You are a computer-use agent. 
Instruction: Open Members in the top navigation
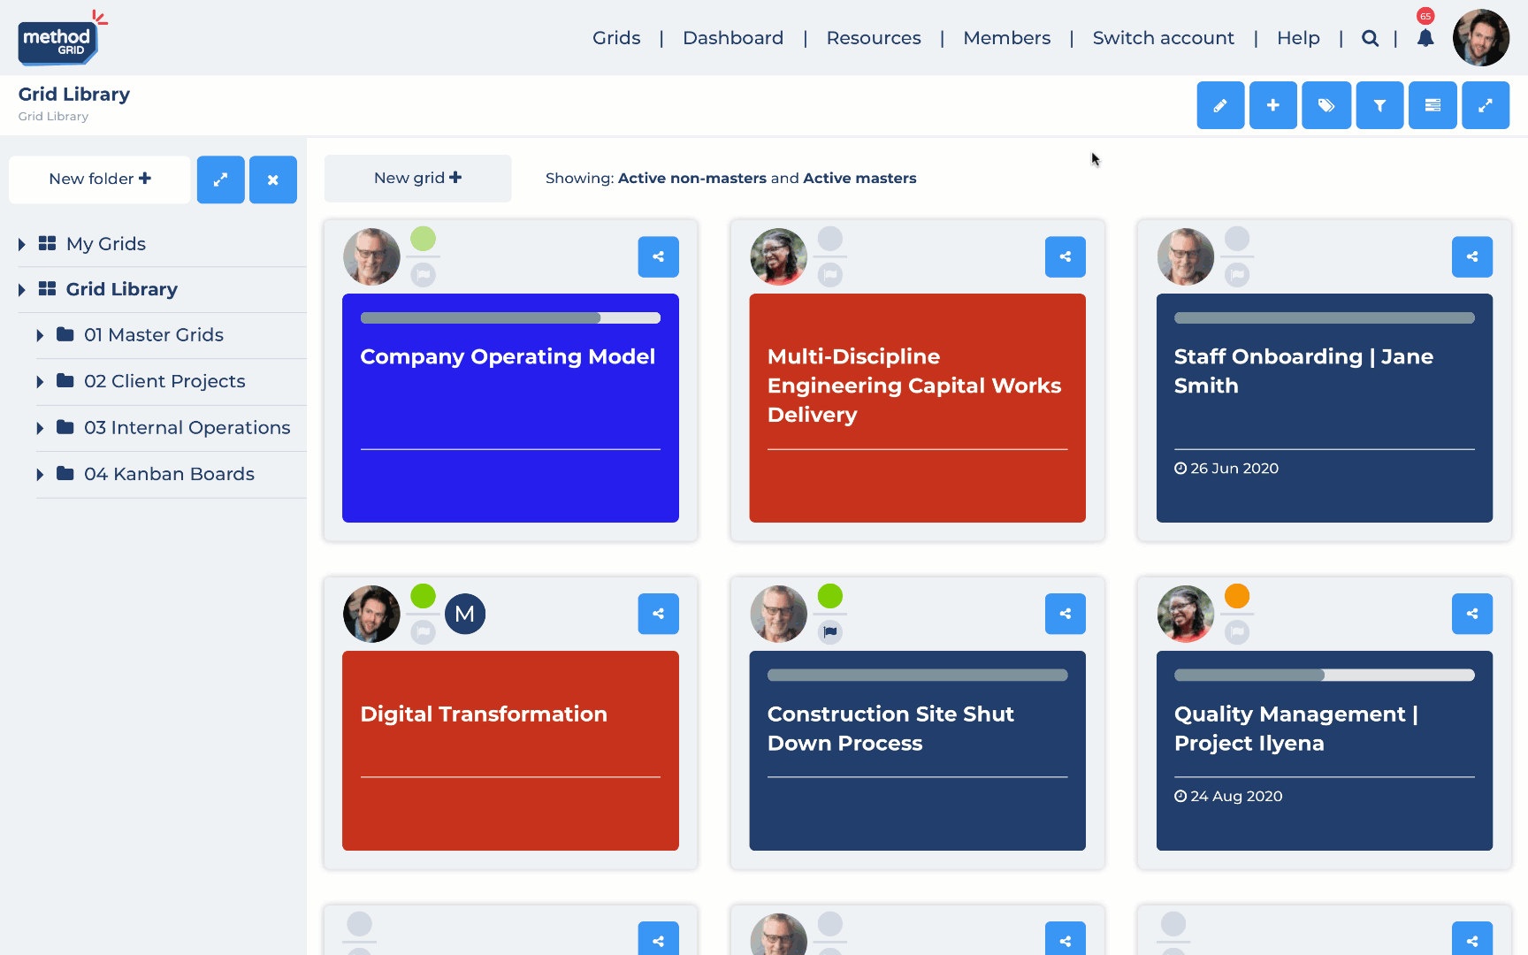click(1007, 38)
